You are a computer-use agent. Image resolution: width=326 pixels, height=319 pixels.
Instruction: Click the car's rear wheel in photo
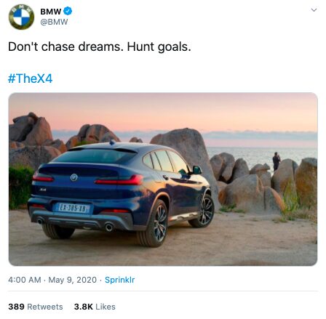(154, 223)
